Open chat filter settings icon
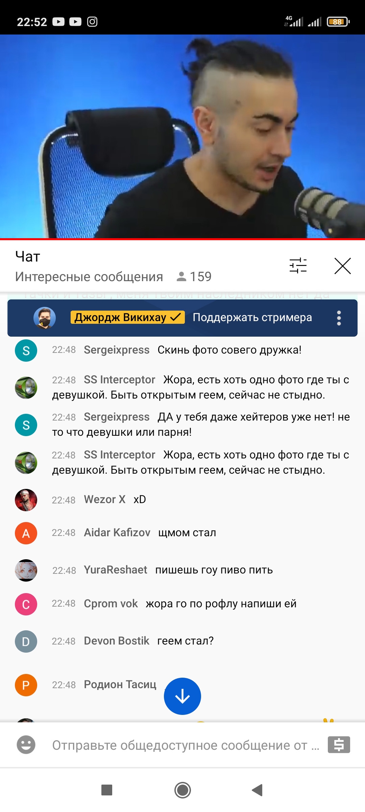This screenshot has width=365, height=812. (298, 266)
